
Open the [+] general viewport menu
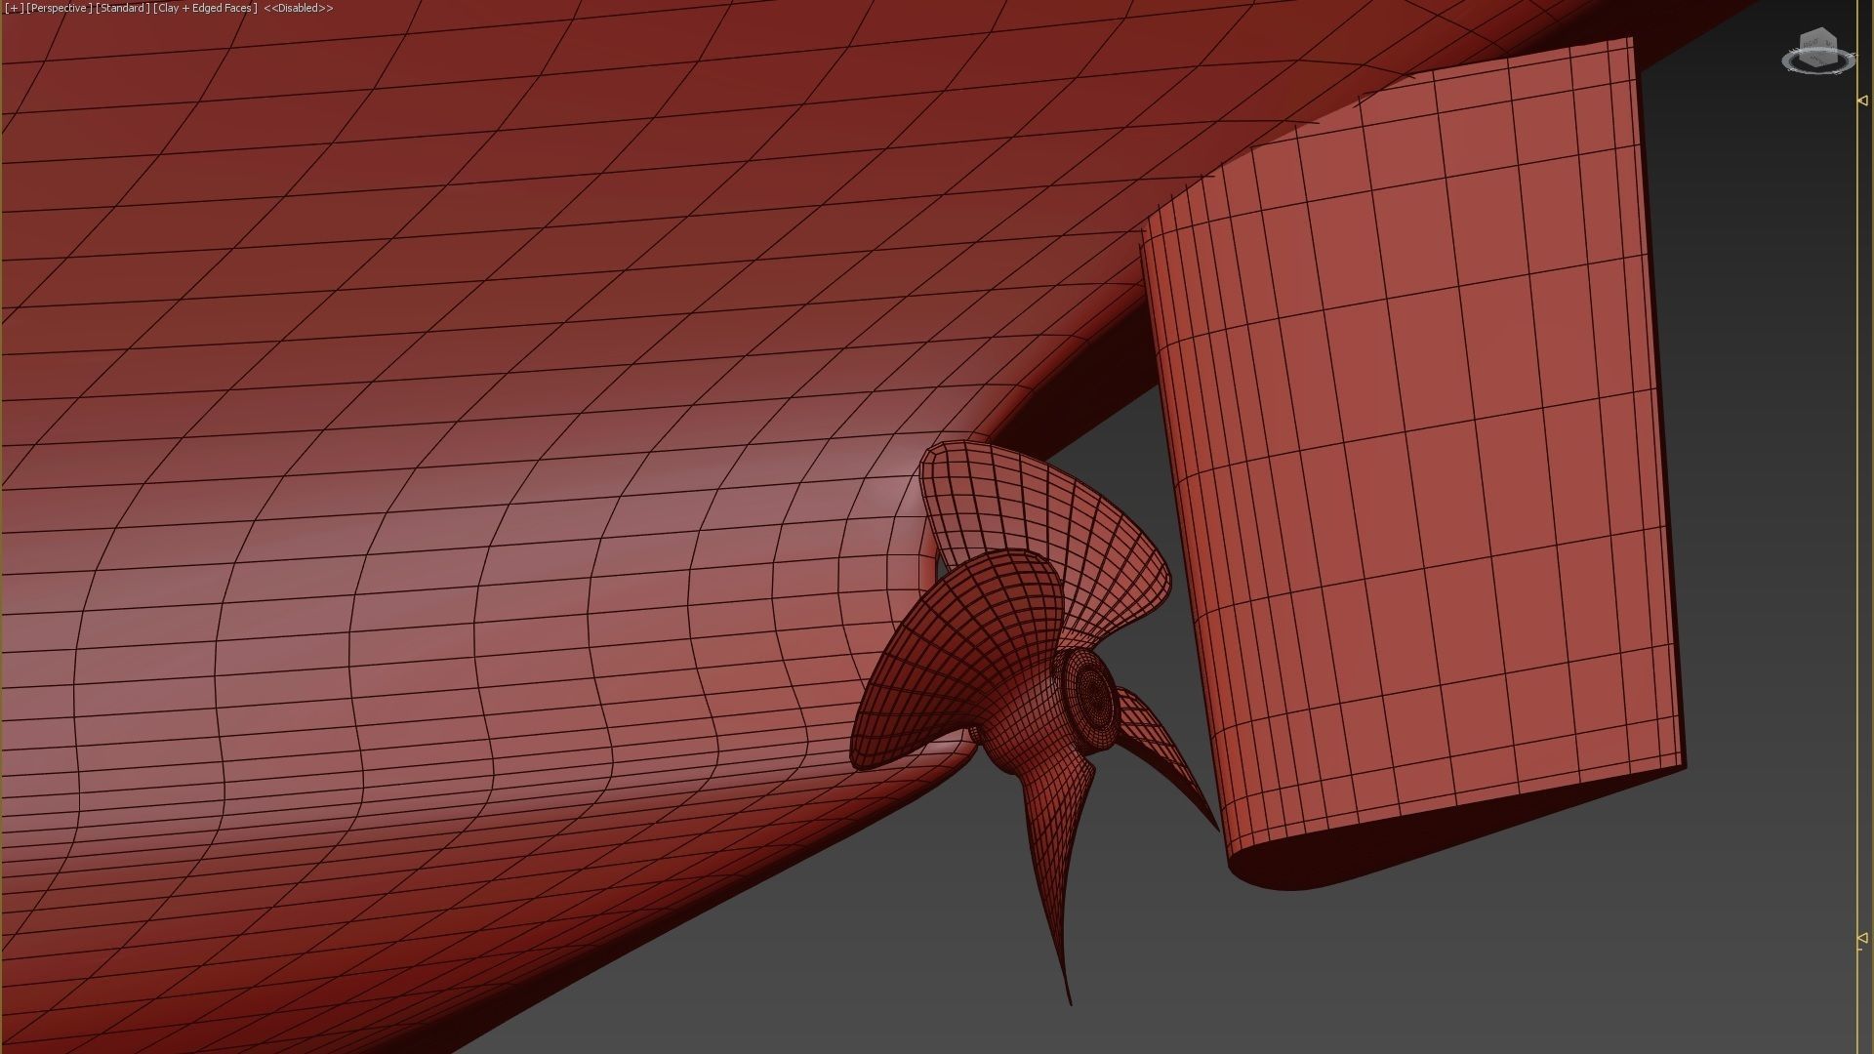click(14, 8)
